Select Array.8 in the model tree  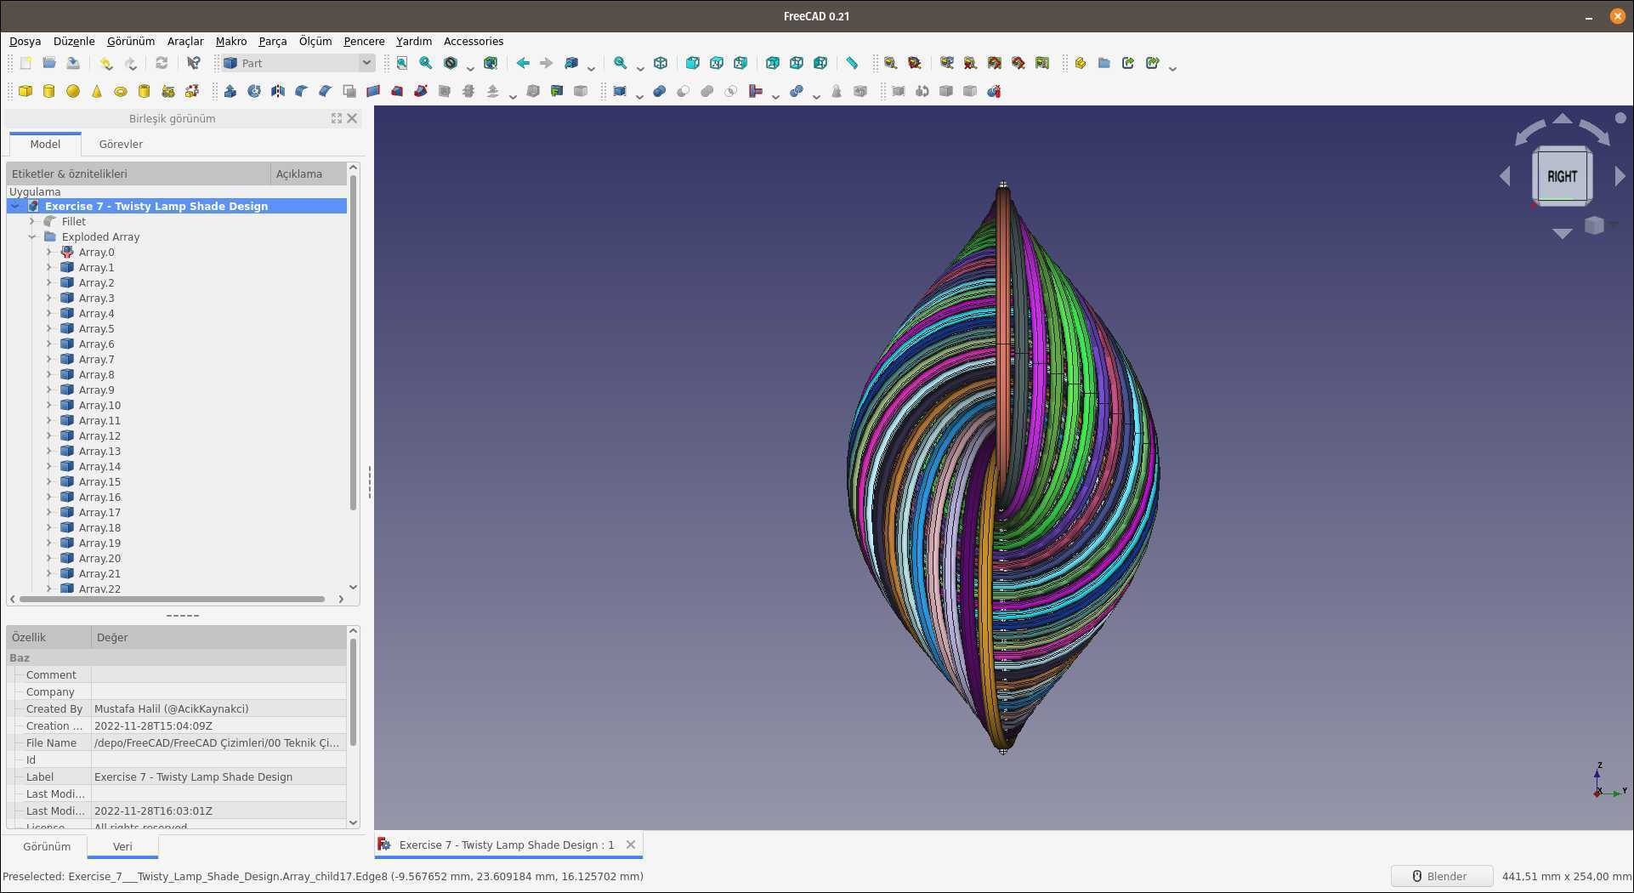pos(96,374)
